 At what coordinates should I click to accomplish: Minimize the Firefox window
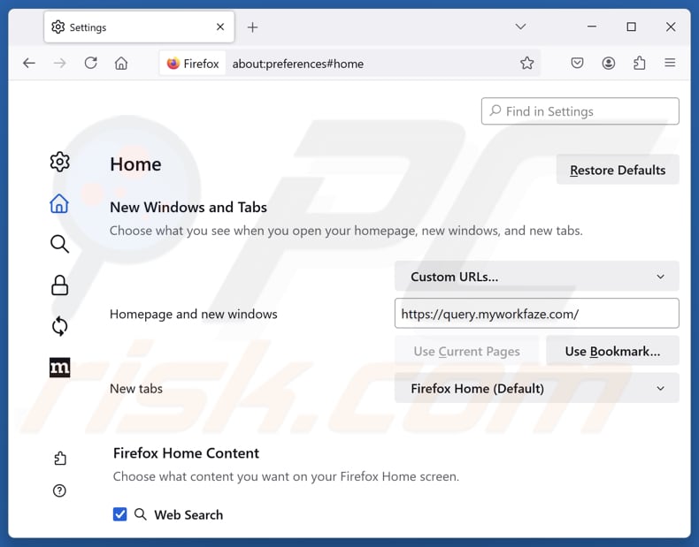click(x=592, y=27)
